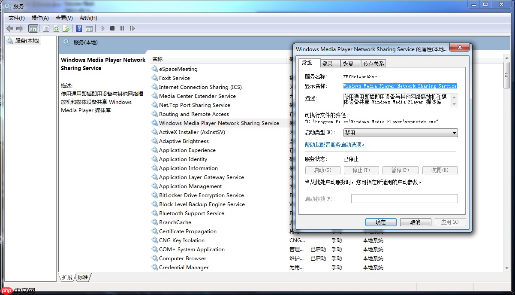Click the 确定 button

pyautogui.click(x=381, y=222)
